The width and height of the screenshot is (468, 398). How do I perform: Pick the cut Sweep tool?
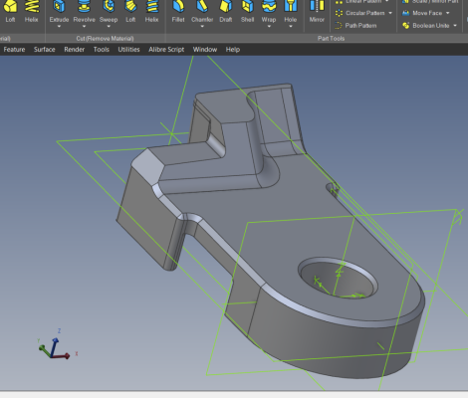pos(109,6)
